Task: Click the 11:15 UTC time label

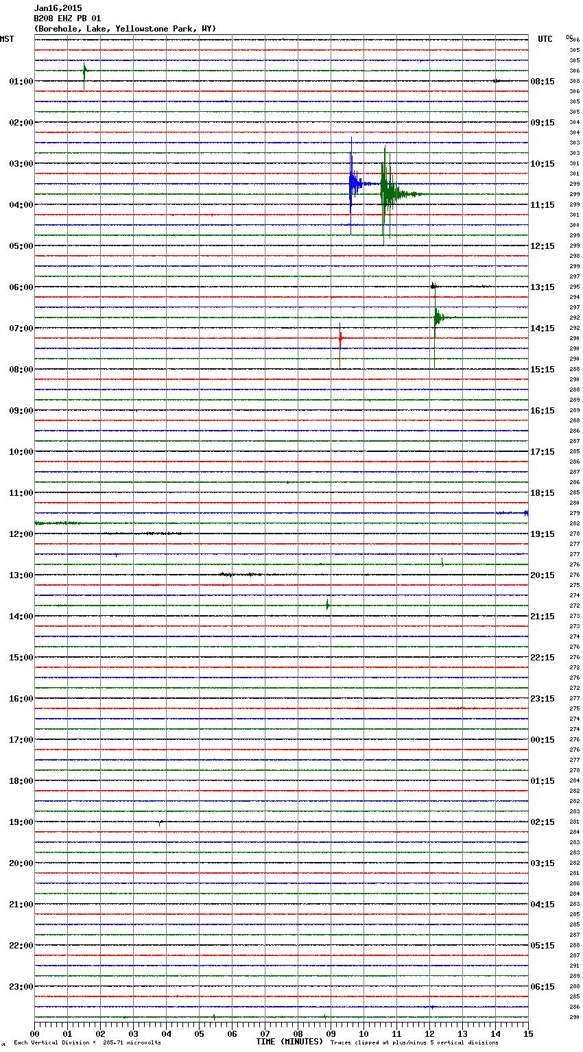Action: click(543, 205)
